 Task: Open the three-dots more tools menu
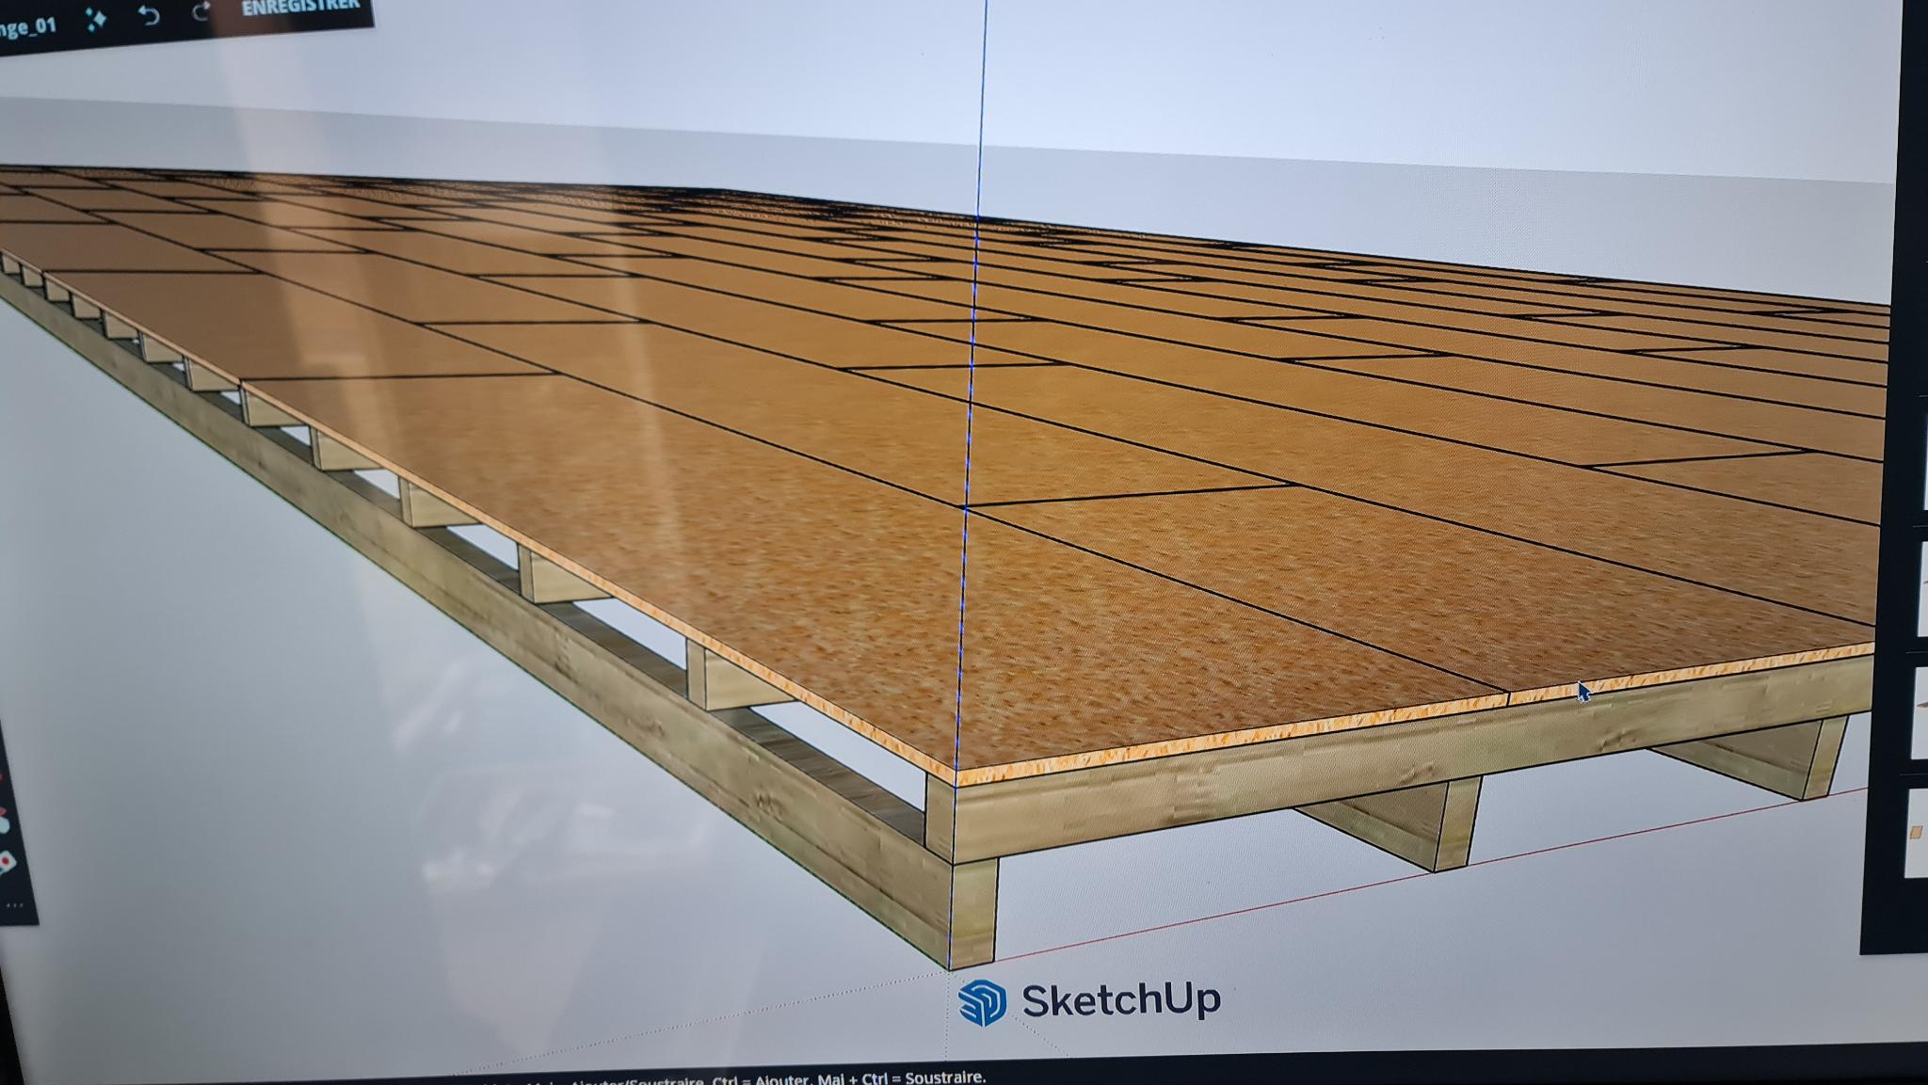click(x=14, y=905)
